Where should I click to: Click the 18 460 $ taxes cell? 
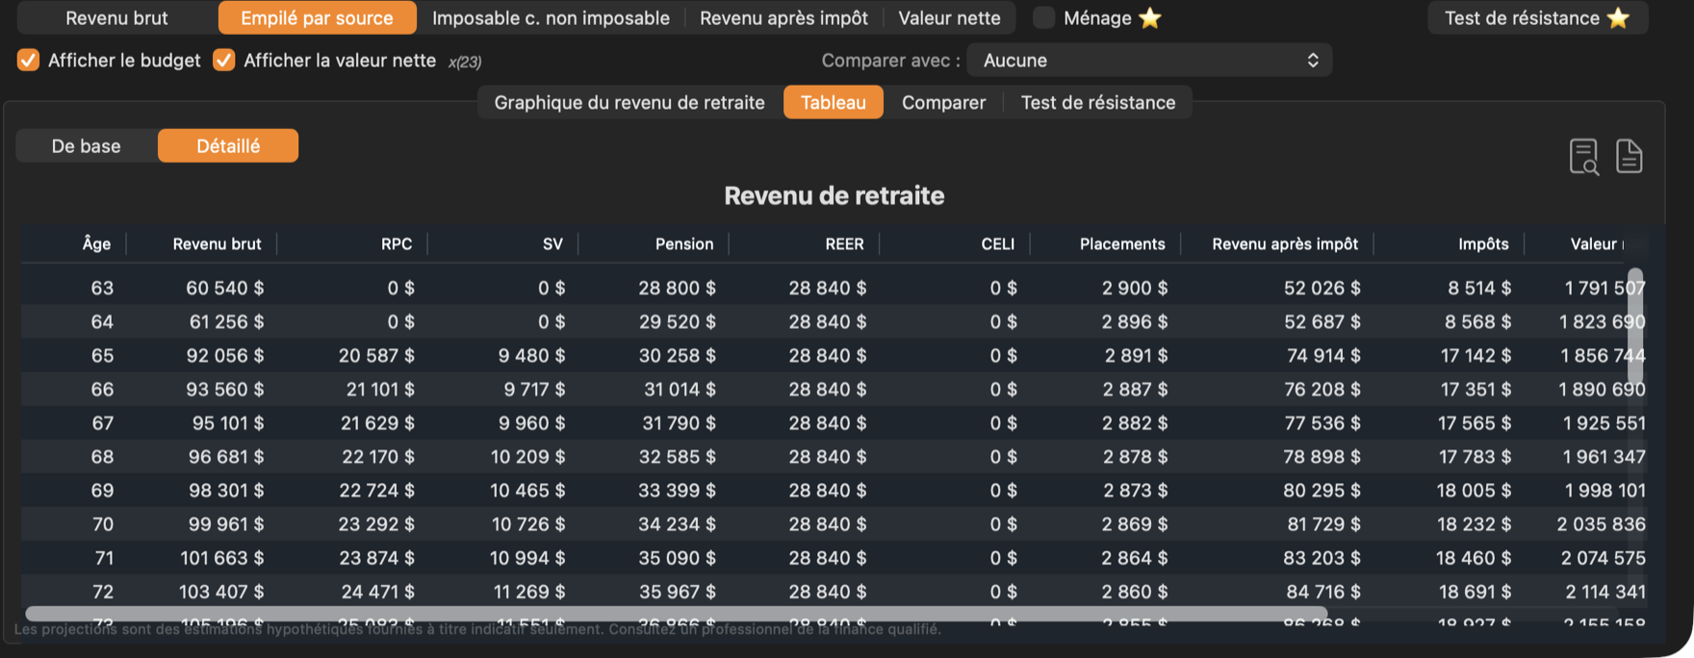[x=1474, y=557]
